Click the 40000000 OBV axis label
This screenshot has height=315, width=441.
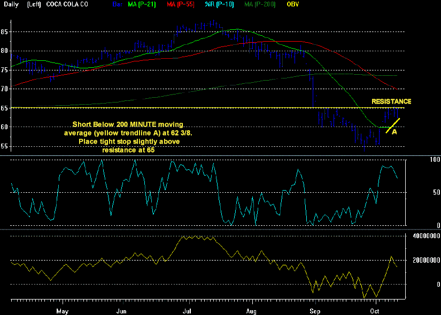pos(427,236)
